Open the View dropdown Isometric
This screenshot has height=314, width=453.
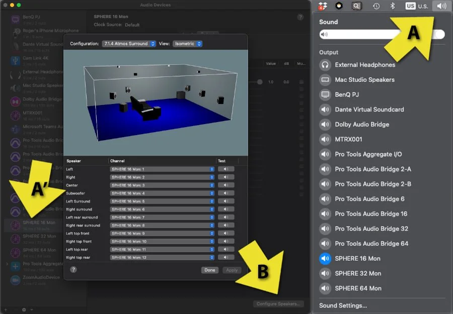188,44
